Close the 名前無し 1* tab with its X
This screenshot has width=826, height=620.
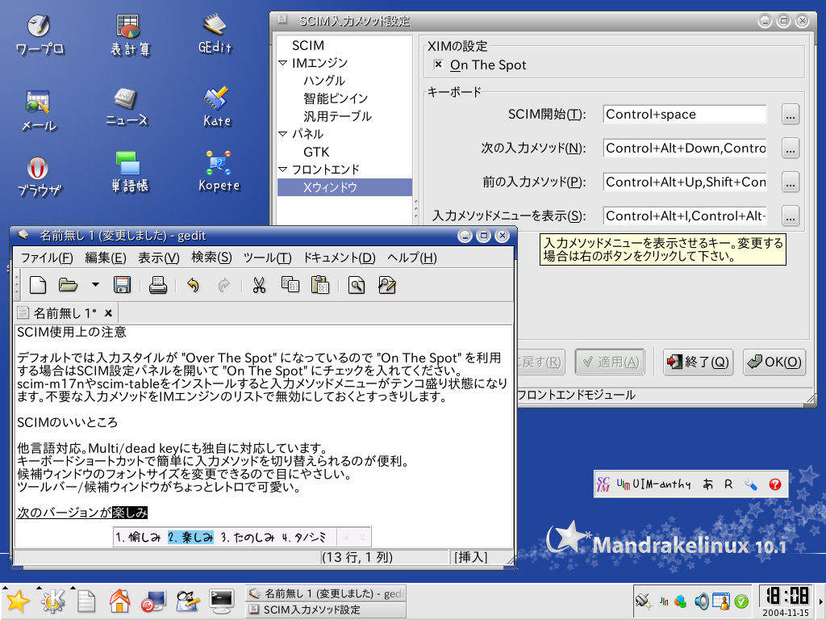[109, 313]
